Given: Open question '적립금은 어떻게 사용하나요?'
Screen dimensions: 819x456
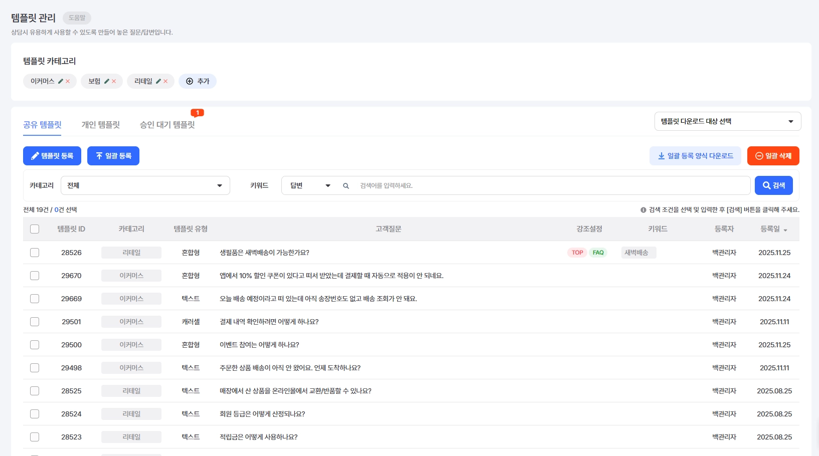Looking at the screenshot, I should pos(259,437).
